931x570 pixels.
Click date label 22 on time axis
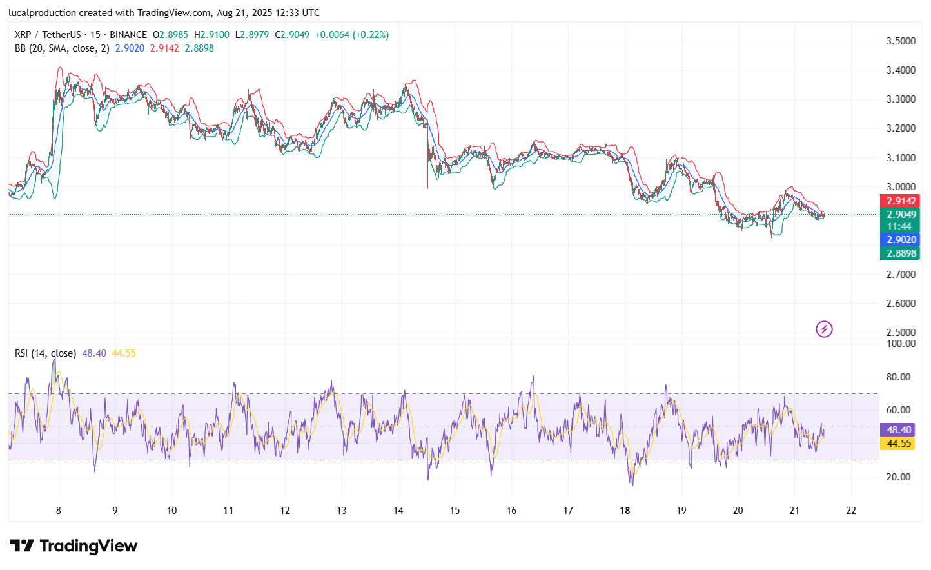click(851, 511)
